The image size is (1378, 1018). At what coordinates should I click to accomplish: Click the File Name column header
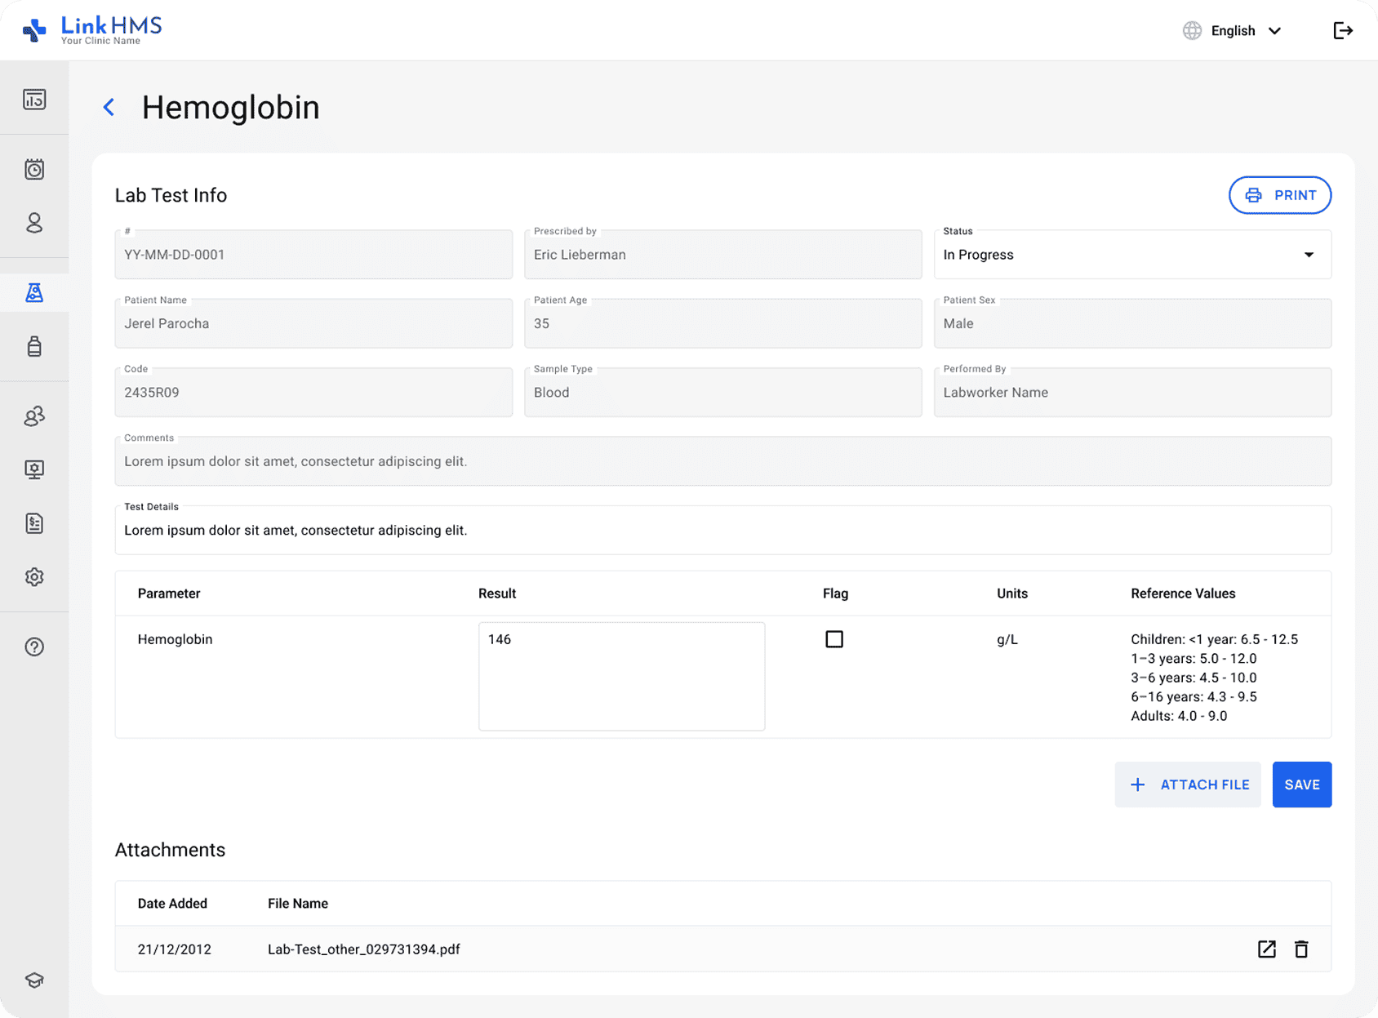298,904
